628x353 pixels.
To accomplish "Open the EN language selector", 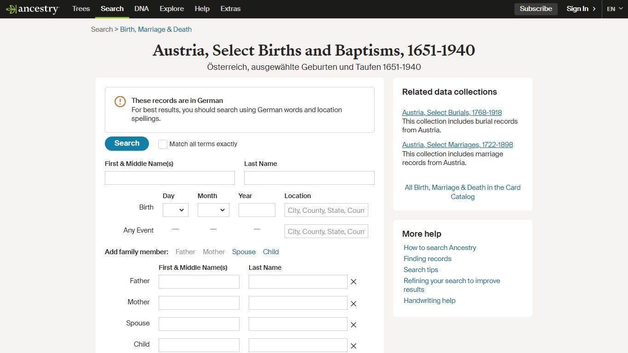I will click(x=615, y=9).
